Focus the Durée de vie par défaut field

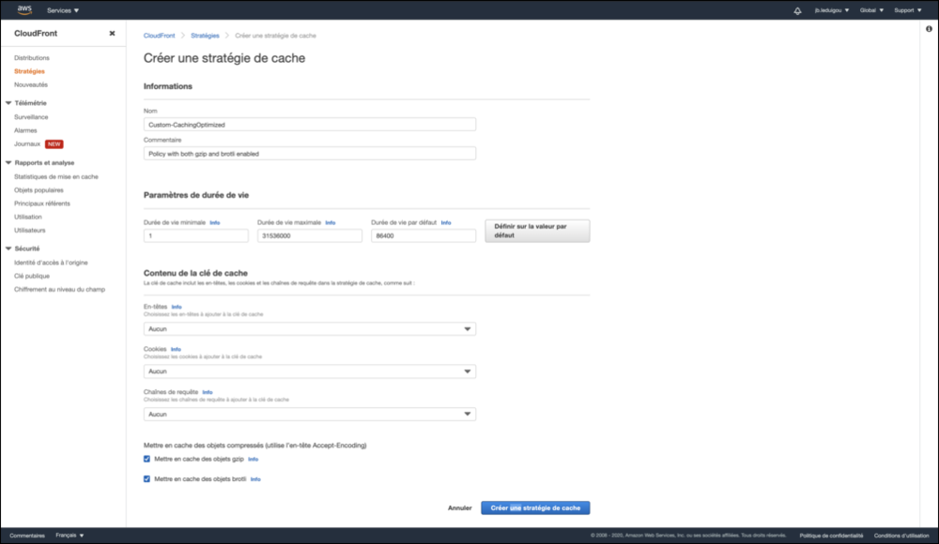423,235
